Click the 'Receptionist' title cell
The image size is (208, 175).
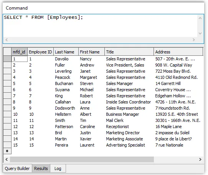coord(129,127)
